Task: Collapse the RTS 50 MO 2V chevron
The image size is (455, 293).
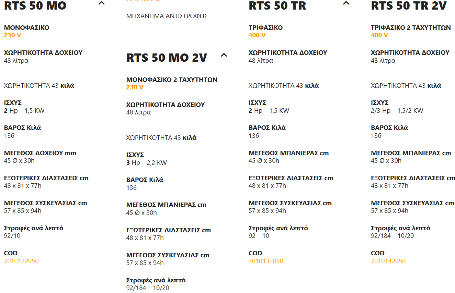Action: 224,55
